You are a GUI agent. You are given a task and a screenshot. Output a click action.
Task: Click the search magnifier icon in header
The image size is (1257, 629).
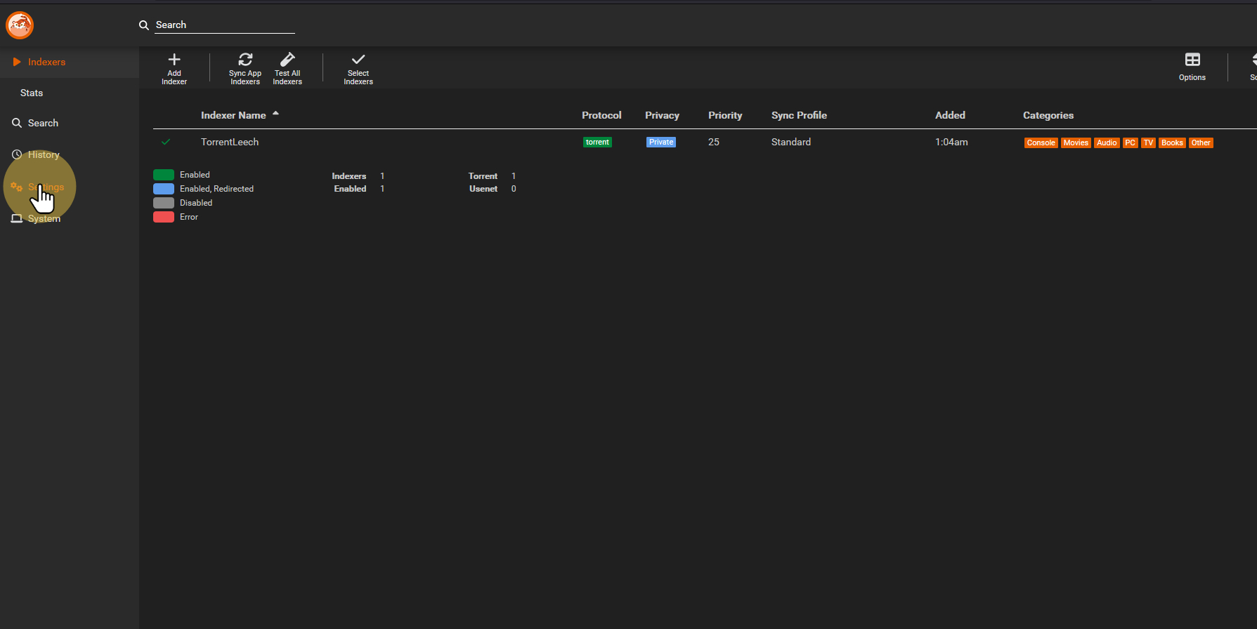coord(144,25)
